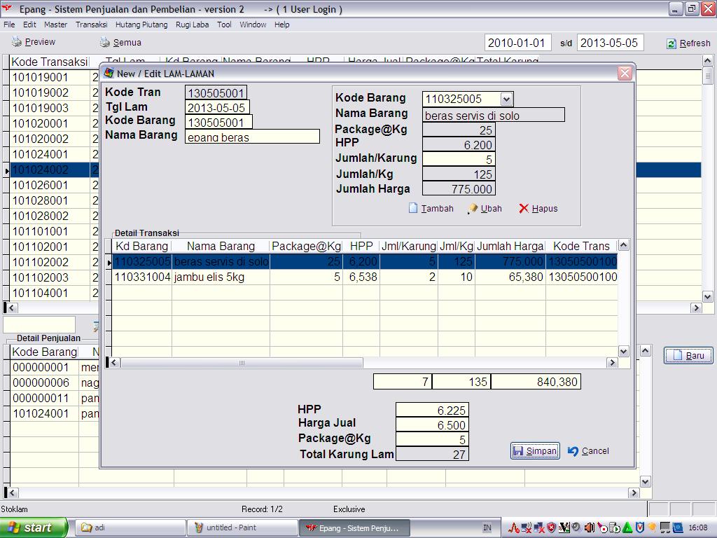Create new entry with Baru button

pyautogui.click(x=688, y=355)
